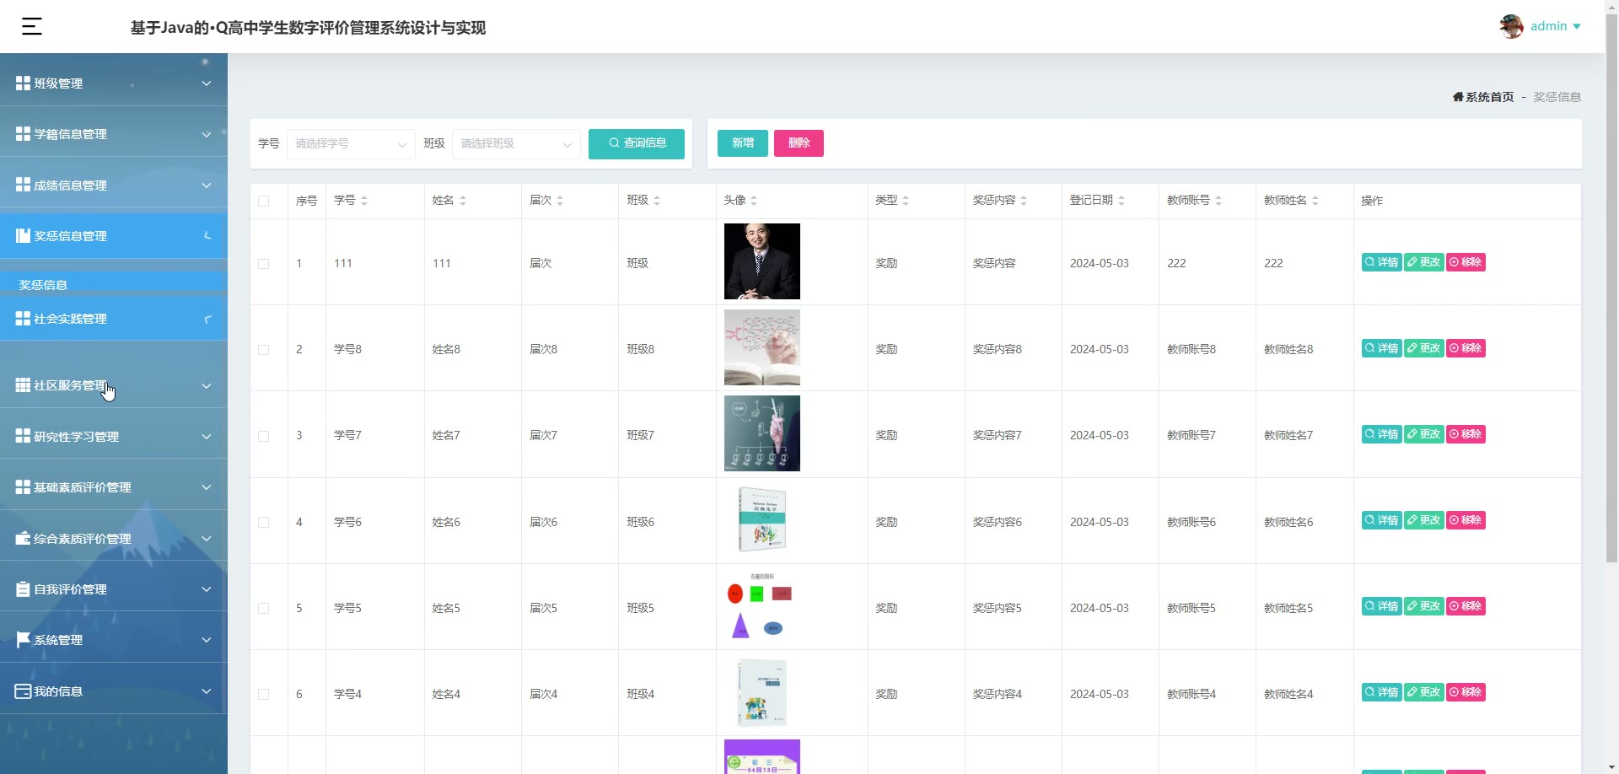
Task: Click the 自我评价管理 clipboard icon
Action: click(x=23, y=589)
